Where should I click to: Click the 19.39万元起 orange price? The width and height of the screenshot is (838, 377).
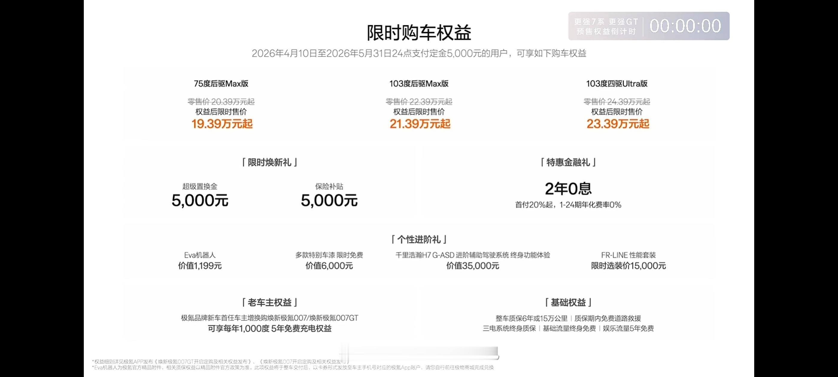coord(222,124)
